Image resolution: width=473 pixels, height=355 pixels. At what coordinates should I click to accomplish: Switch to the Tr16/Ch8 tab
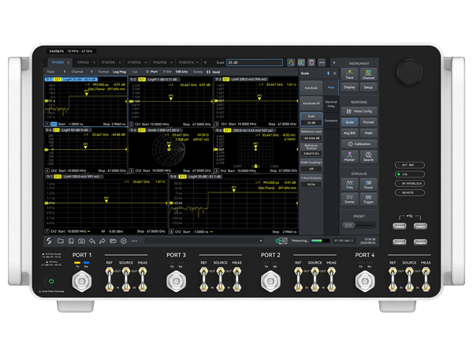tap(162, 62)
